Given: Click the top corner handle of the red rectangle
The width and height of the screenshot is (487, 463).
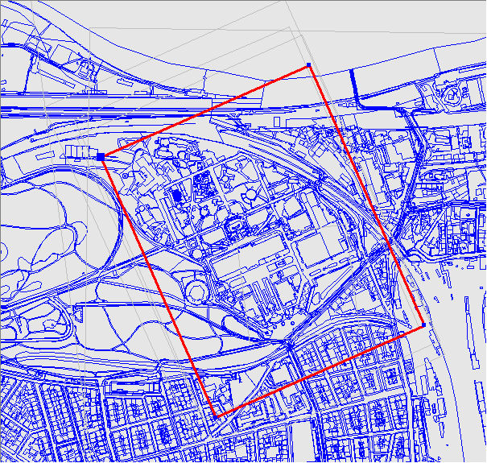Looking at the screenshot, I should [308, 65].
